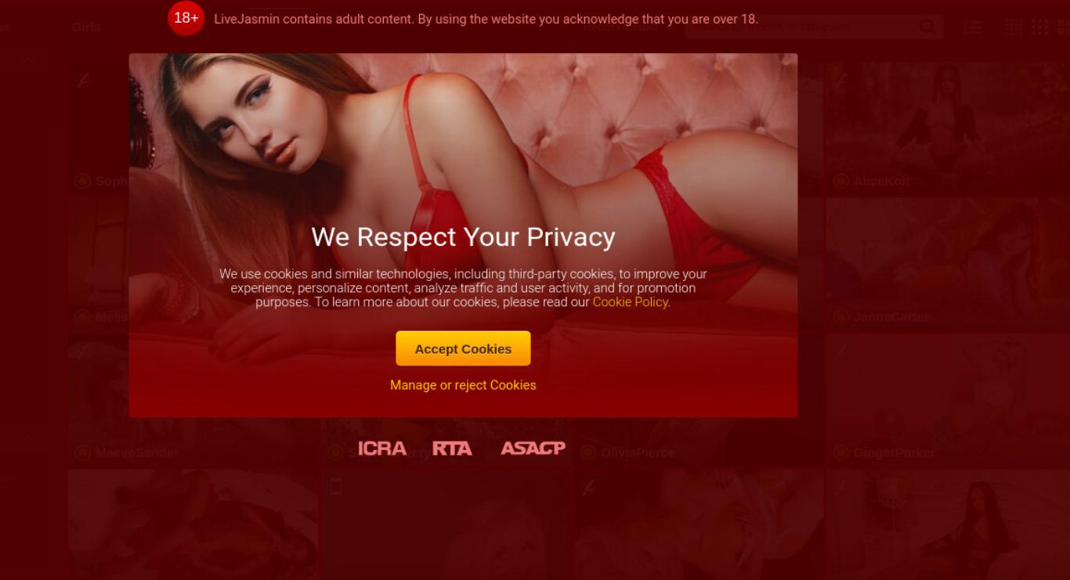
Task: Click the red 18+ age badge
Action: tap(186, 18)
